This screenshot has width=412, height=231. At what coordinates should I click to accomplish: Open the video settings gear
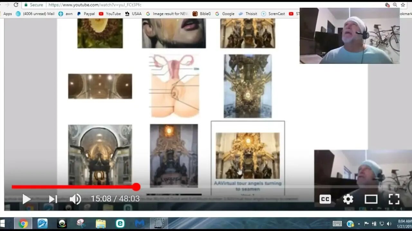348,199
